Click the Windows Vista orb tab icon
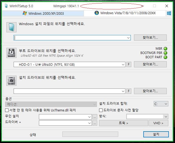 click(x=97, y=13)
